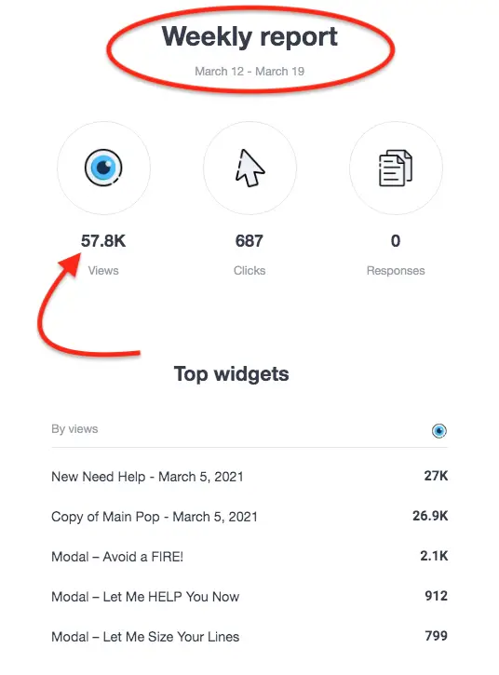Click the documents Responses icon
The height and width of the screenshot is (675, 499).
pyautogui.click(x=396, y=168)
